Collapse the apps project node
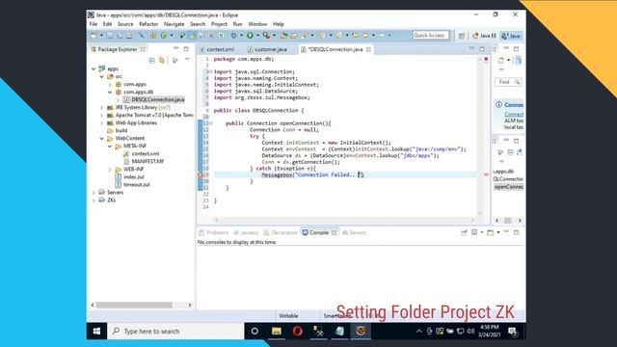The height and width of the screenshot is (347, 617). point(94,68)
